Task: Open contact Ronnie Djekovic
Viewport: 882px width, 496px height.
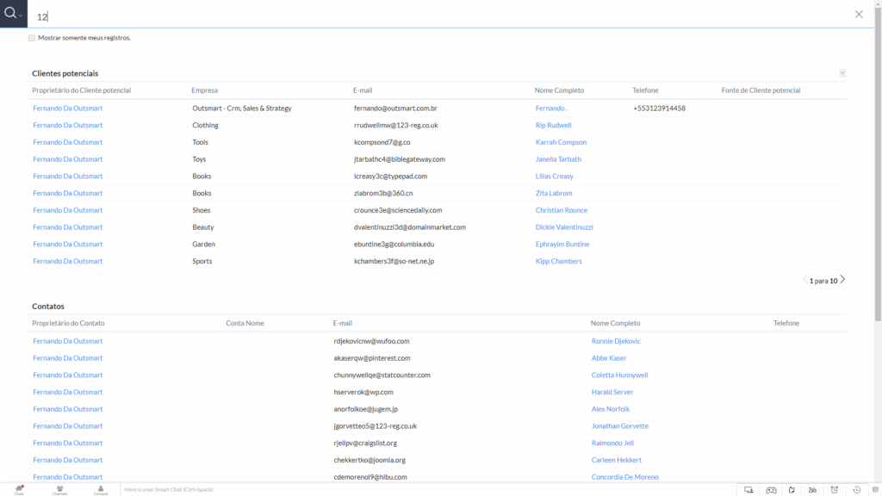Action: click(616, 341)
